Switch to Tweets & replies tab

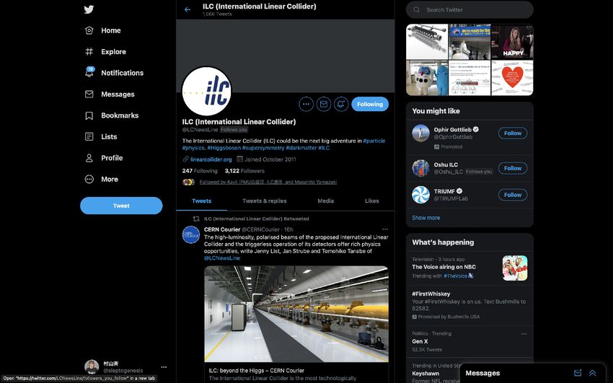(x=265, y=201)
